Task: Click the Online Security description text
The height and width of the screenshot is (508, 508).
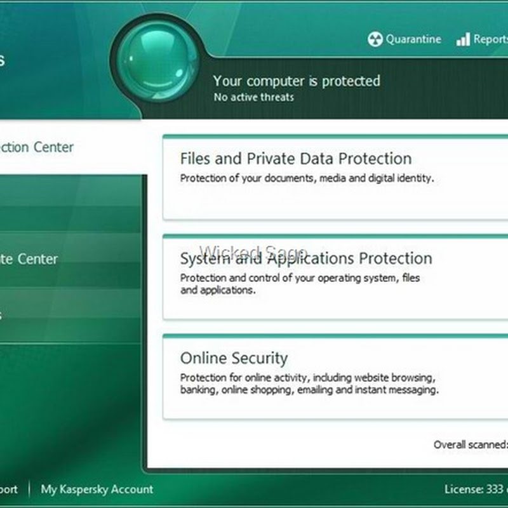Action: (x=309, y=384)
